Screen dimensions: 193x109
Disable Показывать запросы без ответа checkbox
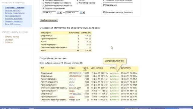(104, 12)
